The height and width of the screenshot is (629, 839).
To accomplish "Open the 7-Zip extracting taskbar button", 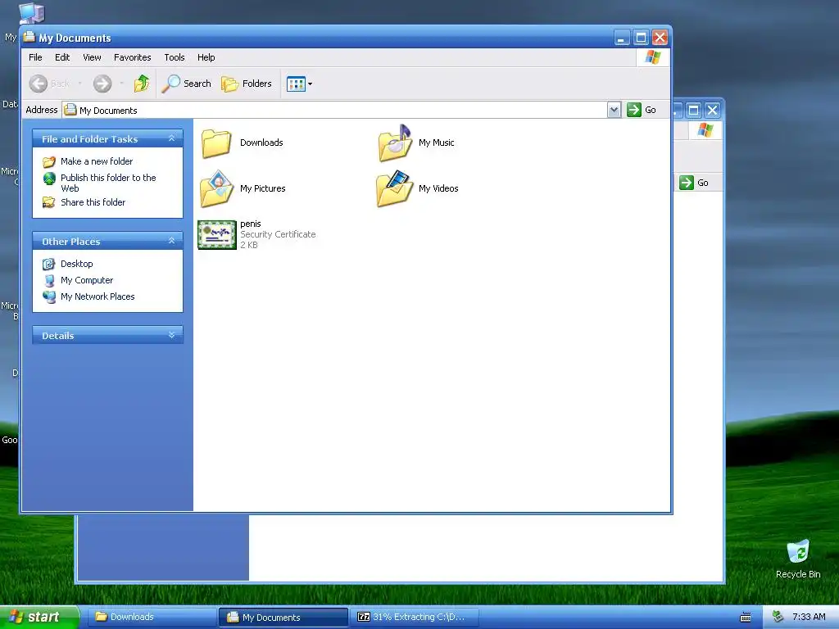I will tap(414, 617).
